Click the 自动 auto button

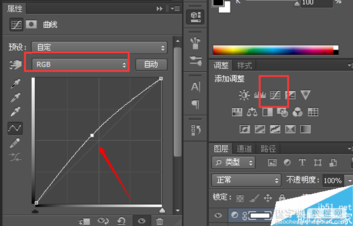151,65
